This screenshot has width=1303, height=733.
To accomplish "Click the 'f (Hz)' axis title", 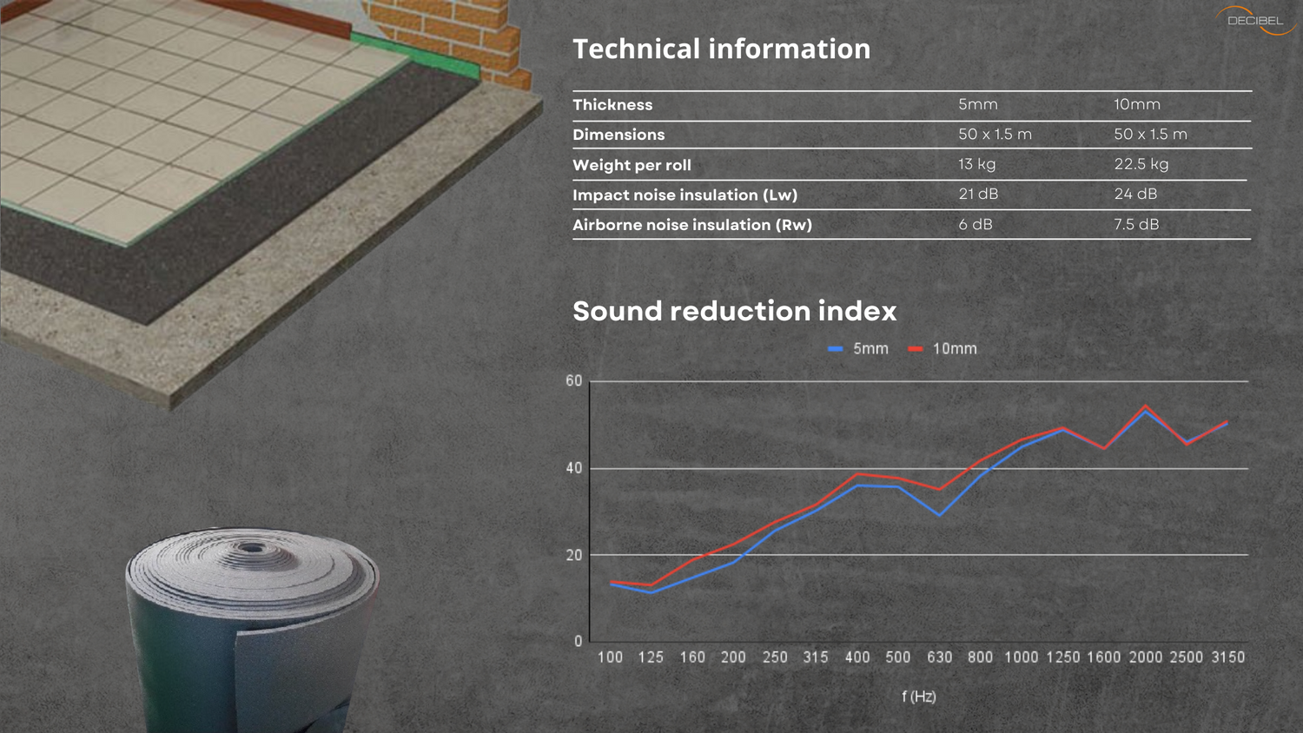I will click(x=919, y=697).
